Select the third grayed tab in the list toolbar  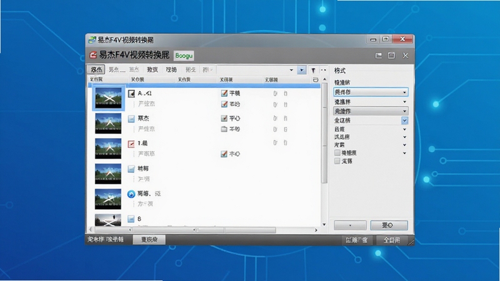[134, 69]
